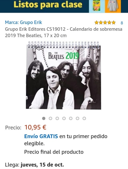Select the fourth image carousel dot

(x=64, y=118)
